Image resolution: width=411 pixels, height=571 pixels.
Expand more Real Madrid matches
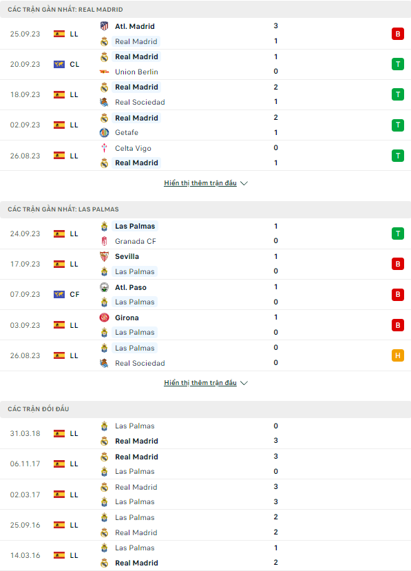coord(206,183)
